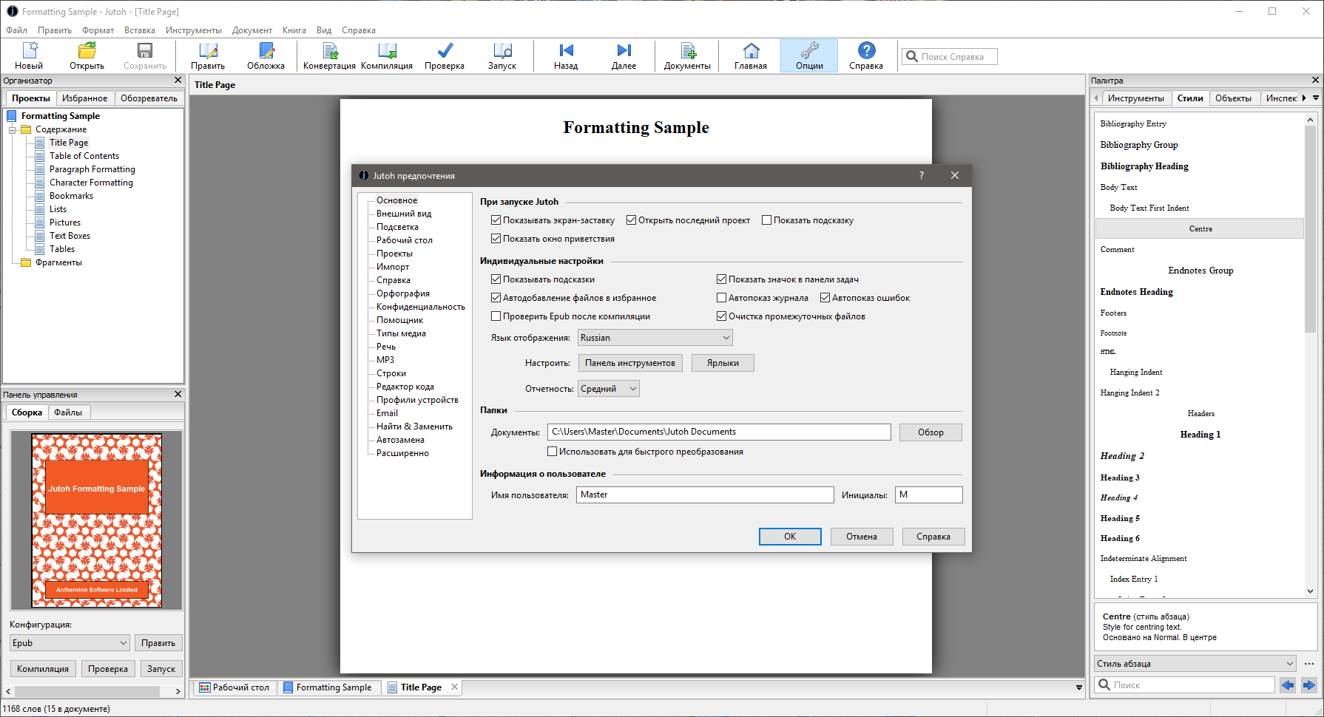Switch to the Избранное tab
This screenshot has width=1324, height=717.
(x=84, y=98)
